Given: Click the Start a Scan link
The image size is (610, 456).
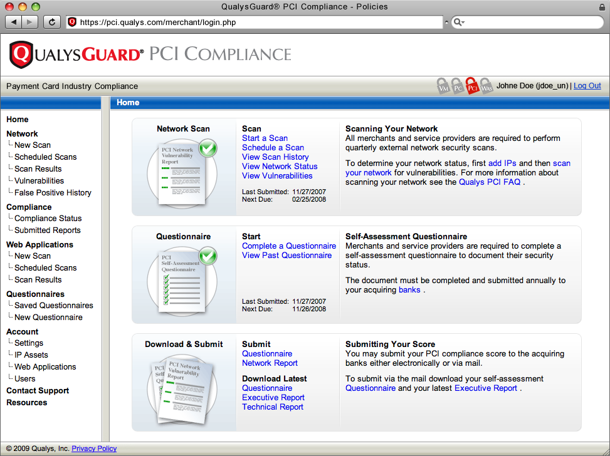Looking at the screenshot, I should [x=265, y=138].
